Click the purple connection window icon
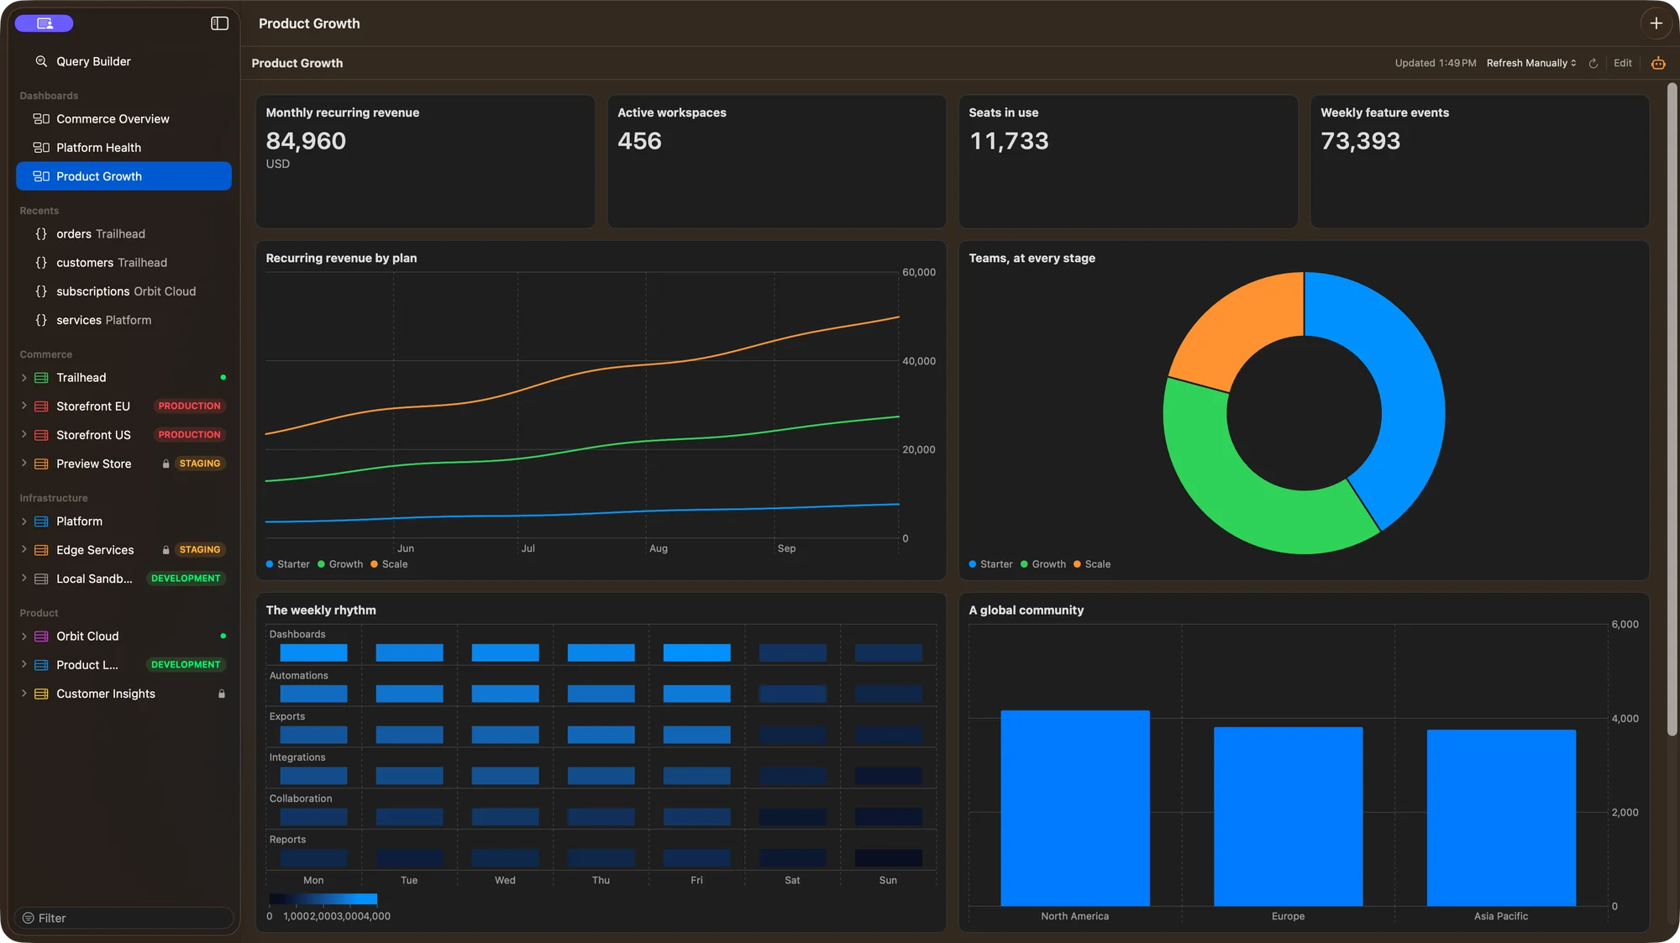 (x=45, y=24)
